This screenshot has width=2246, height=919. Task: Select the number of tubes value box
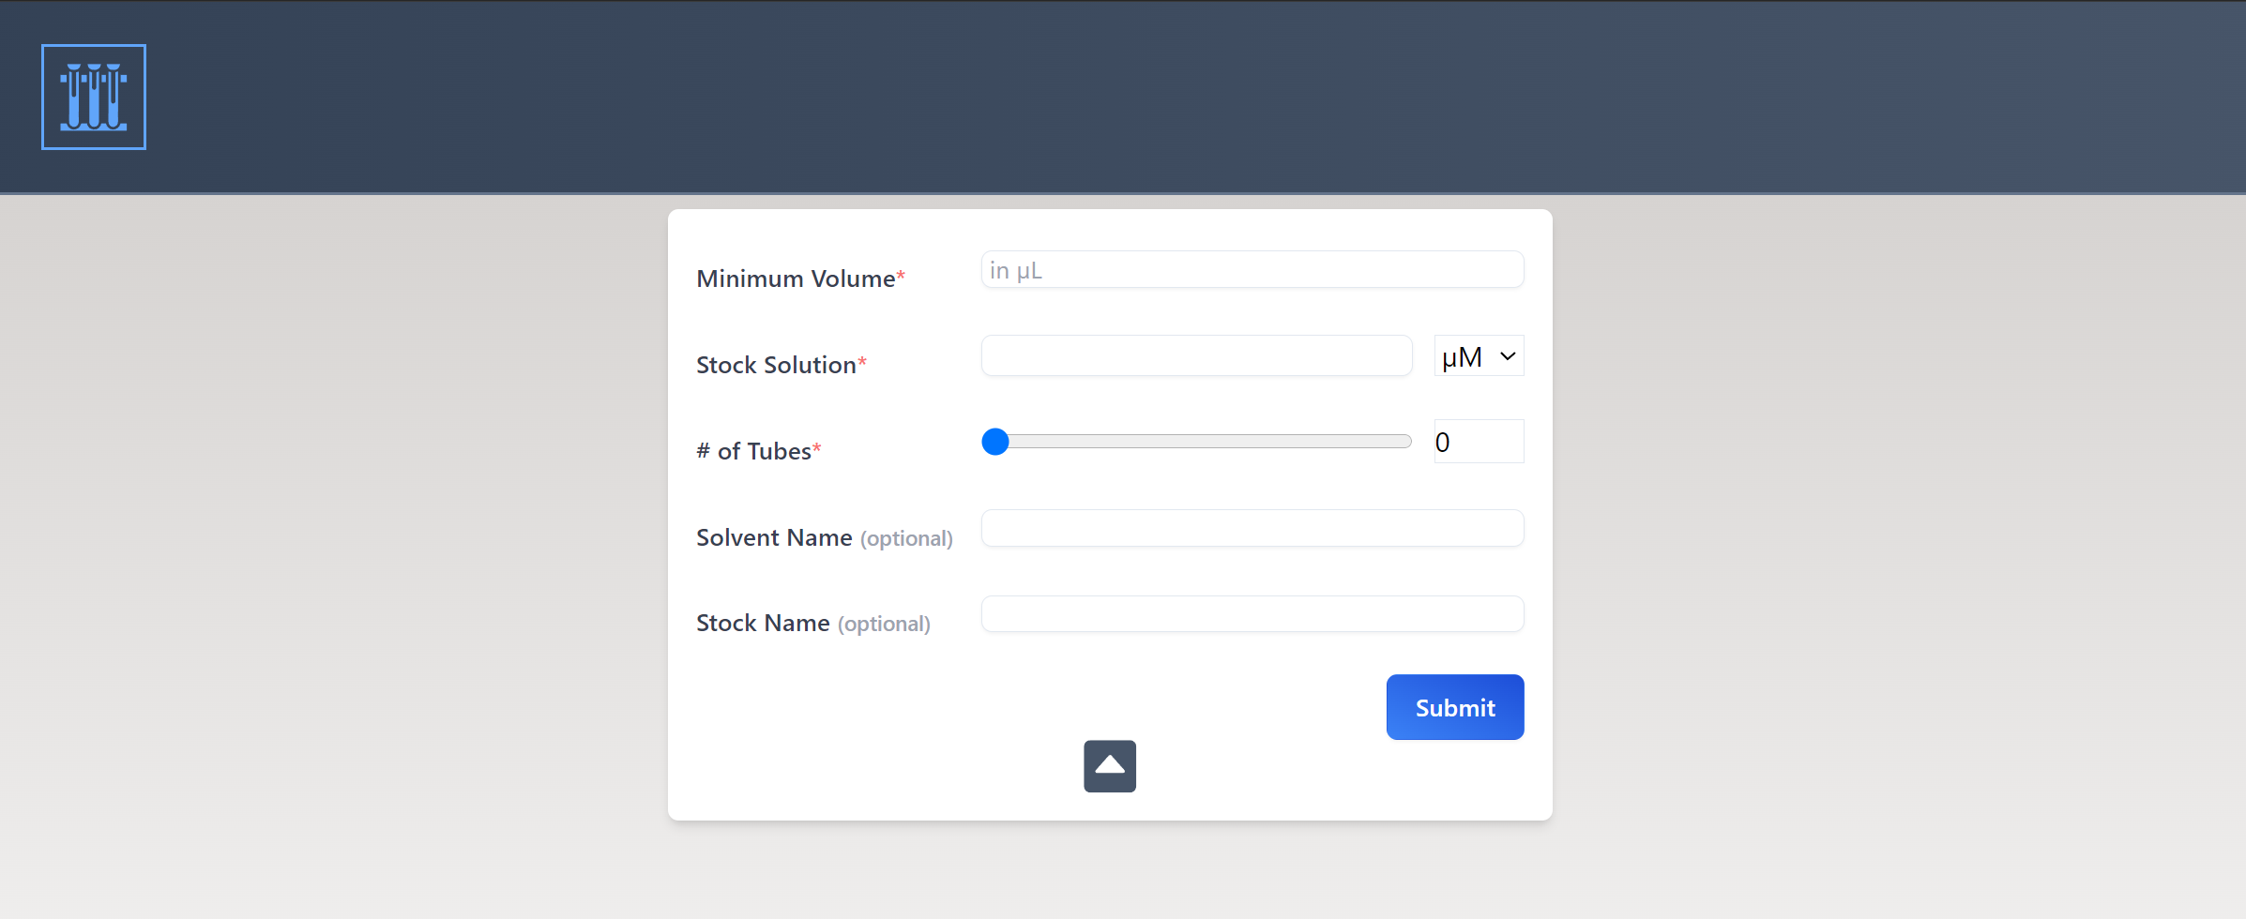1478,442
